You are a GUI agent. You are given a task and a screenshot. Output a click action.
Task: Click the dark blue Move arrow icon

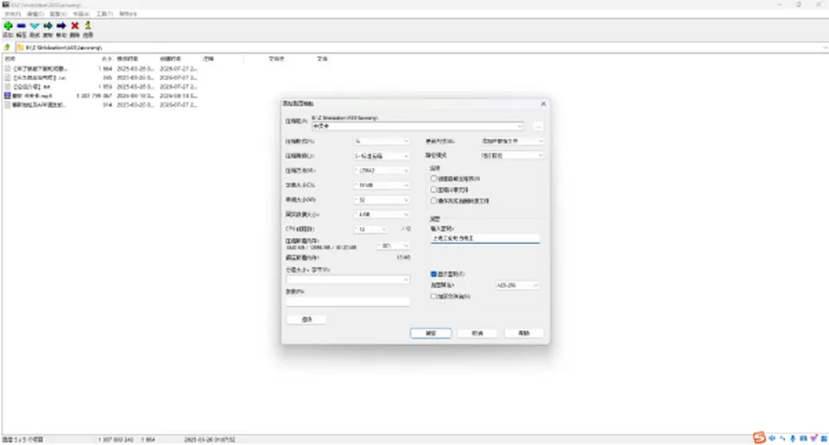pyautogui.click(x=61, y=26)
